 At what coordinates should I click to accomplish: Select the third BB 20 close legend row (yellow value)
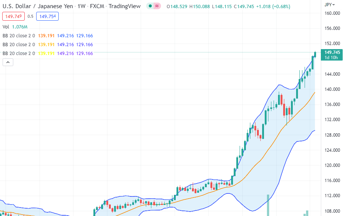tap(48, 54)
